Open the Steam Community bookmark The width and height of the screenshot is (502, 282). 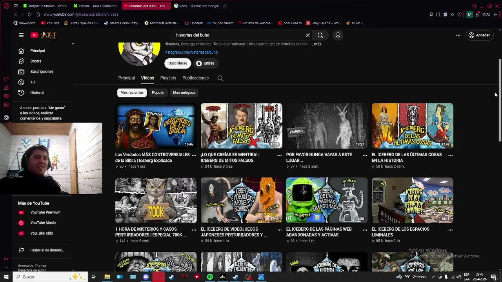coord(122,23)
